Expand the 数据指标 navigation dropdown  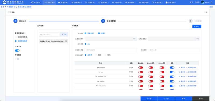[x=117, y=2]
